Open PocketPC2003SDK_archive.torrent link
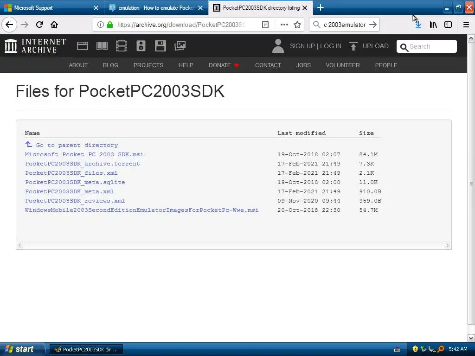The width and height of the screenshot is (475, 356). 83,164
